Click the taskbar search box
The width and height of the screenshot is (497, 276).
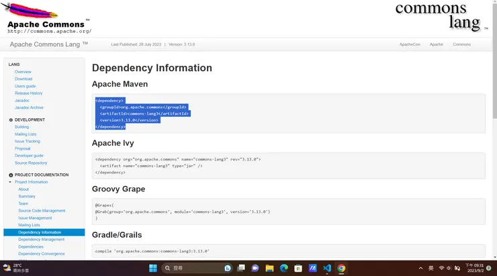[197, 269]
